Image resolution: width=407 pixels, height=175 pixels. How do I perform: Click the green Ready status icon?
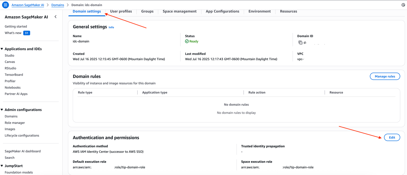pos(187,41)
